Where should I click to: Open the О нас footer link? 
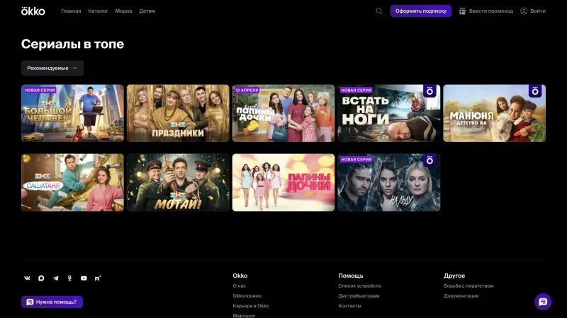coord(240,286)
